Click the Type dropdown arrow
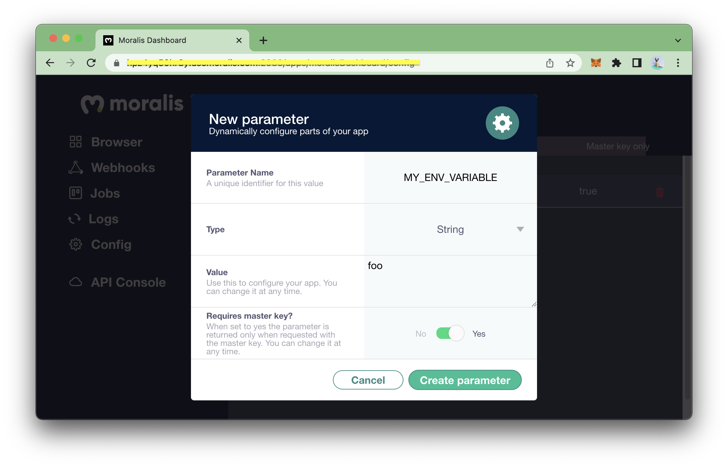Viewport: 728px width, 467px height. click(520, 229)
